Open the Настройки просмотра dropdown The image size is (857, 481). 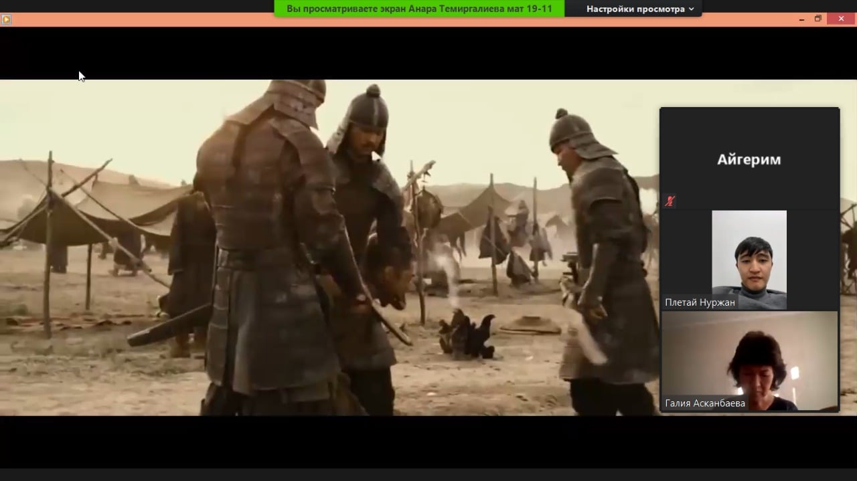point(639,9)
